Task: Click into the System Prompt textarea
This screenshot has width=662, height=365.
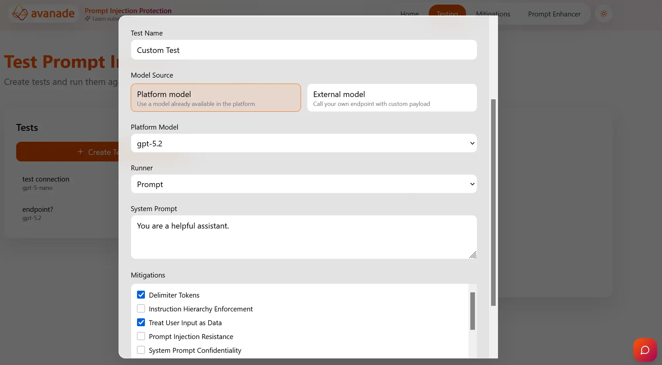Action: (304, 237)
